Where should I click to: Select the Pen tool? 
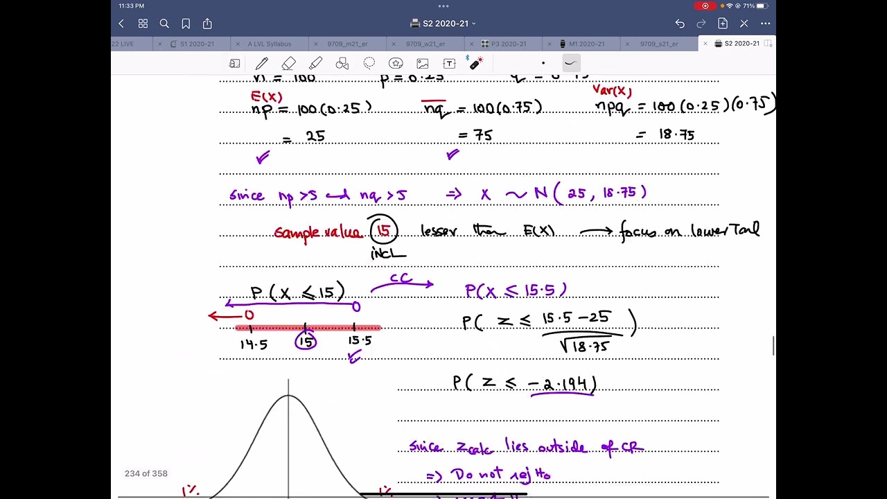coord(262,63)
